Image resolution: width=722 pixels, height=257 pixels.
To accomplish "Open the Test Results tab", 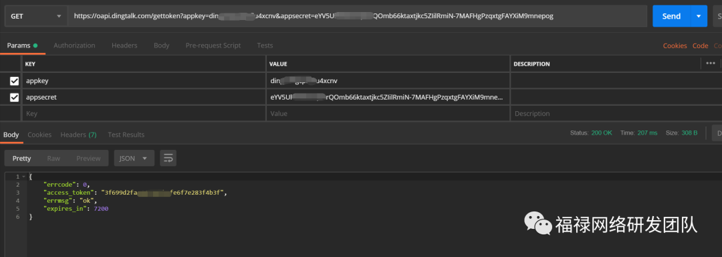I will coord(126,135).
